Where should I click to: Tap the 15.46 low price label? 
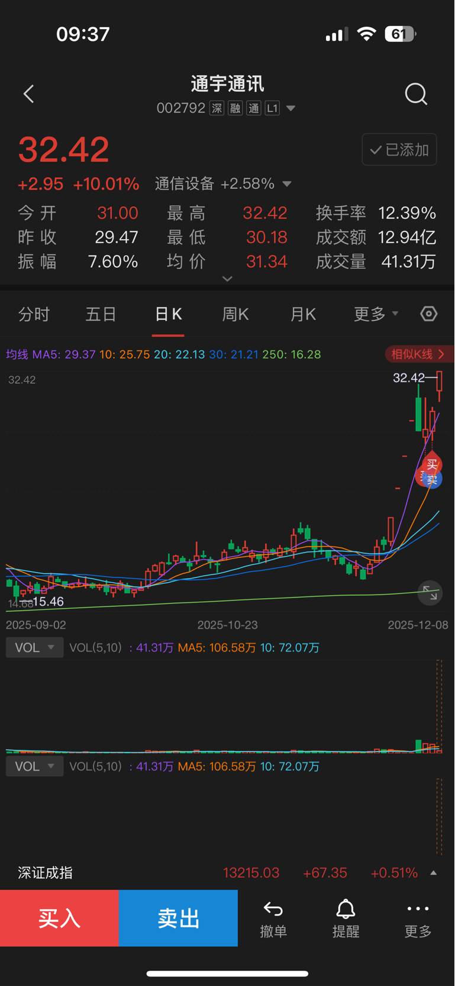(x=48, y=602)
